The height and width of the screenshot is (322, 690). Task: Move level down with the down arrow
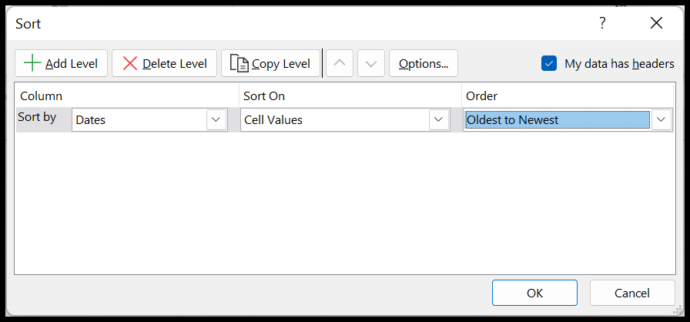pos(371,63)
